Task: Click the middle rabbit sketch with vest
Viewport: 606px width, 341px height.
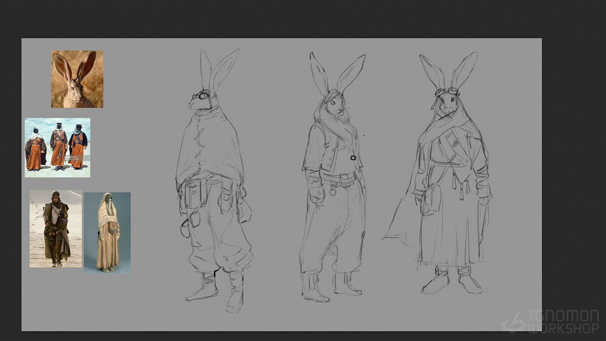Action: tap(333, 177)
